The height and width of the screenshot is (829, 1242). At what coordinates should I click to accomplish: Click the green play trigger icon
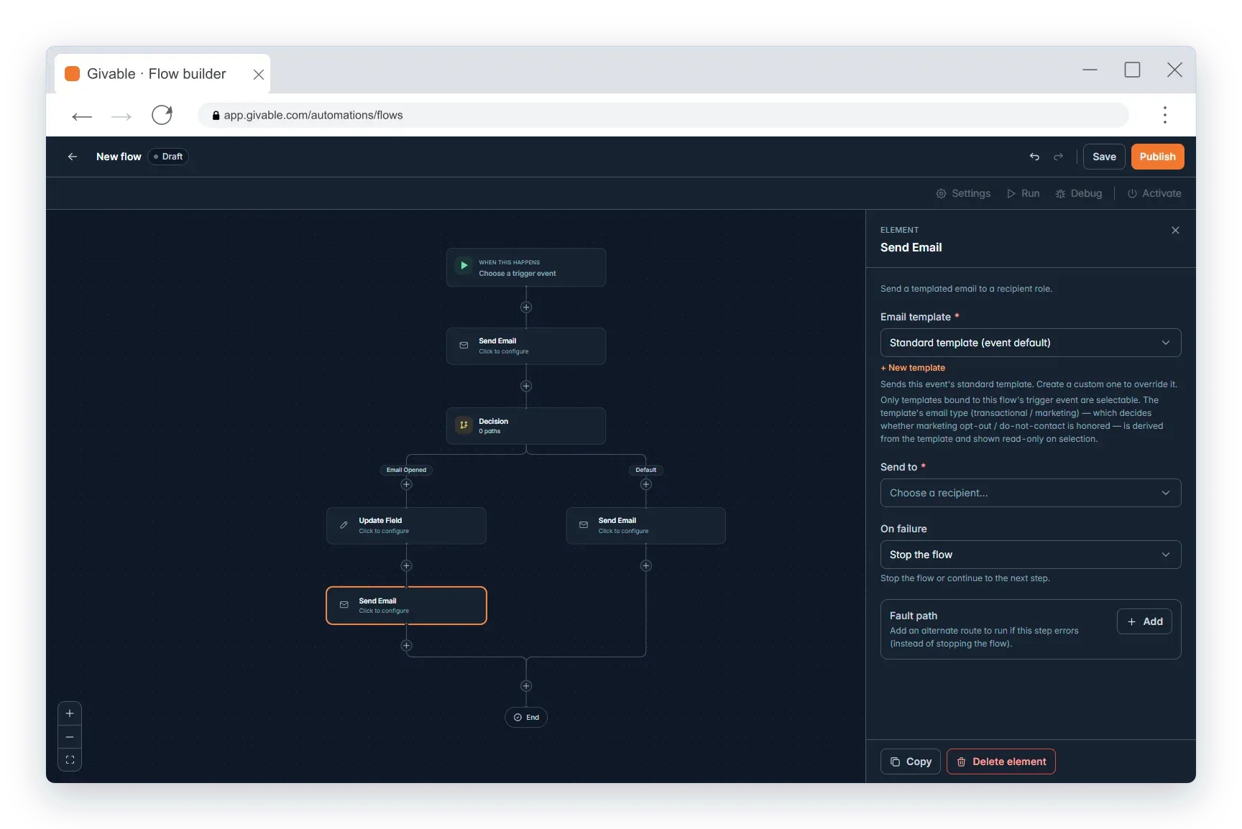[x=464, y=266]
